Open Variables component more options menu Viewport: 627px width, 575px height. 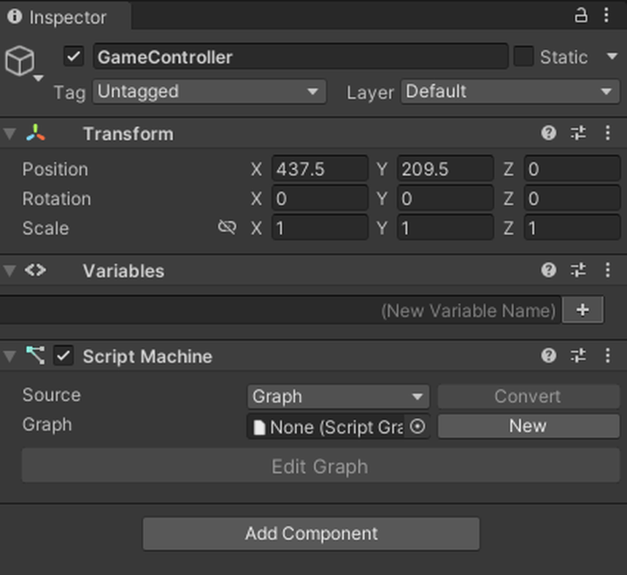click(607, 271)
